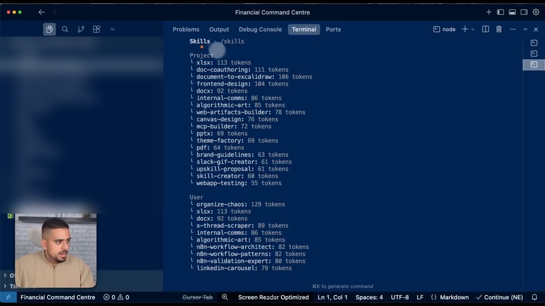Toggle the bottom panel layout

(x=513, y=12)
